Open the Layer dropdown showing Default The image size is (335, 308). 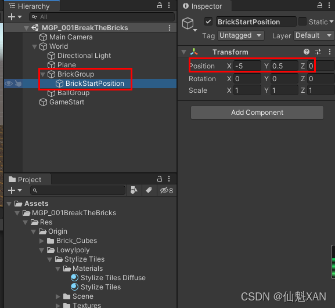(x=314, y=35)
